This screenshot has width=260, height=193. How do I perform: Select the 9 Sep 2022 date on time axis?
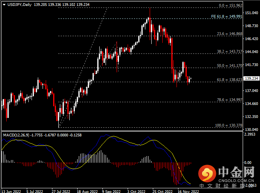(110, 190)
